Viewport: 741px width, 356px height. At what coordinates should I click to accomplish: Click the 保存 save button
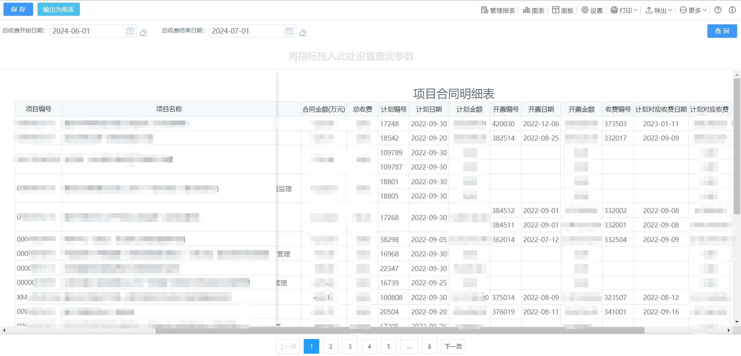pos(18,9)
